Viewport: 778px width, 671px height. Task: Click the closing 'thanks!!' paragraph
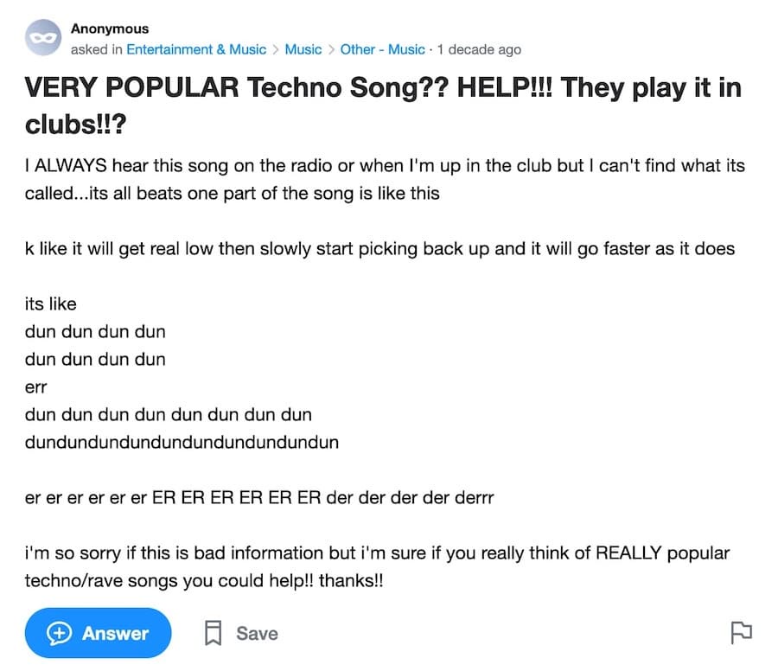pos(377,566)
